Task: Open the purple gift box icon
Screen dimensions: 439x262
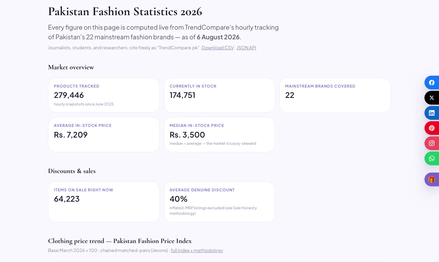Action: click(x=432, y=180)
